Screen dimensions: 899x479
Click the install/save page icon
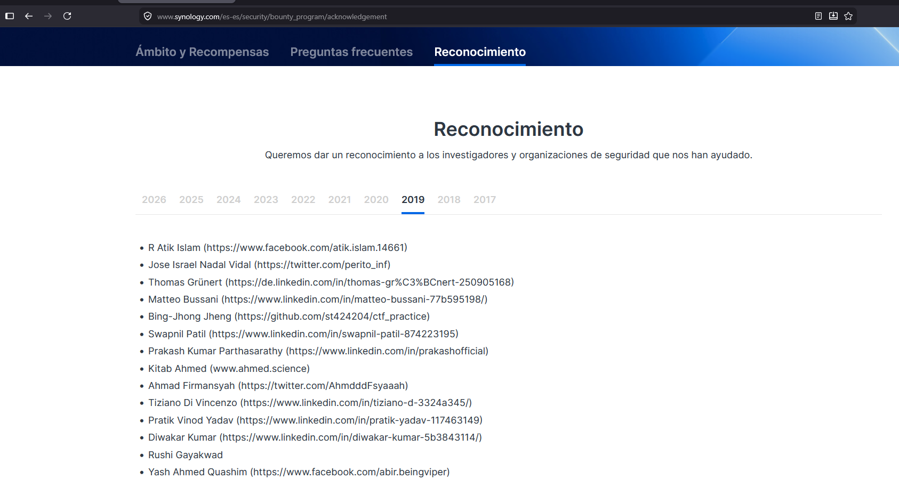tap(833, 16)
